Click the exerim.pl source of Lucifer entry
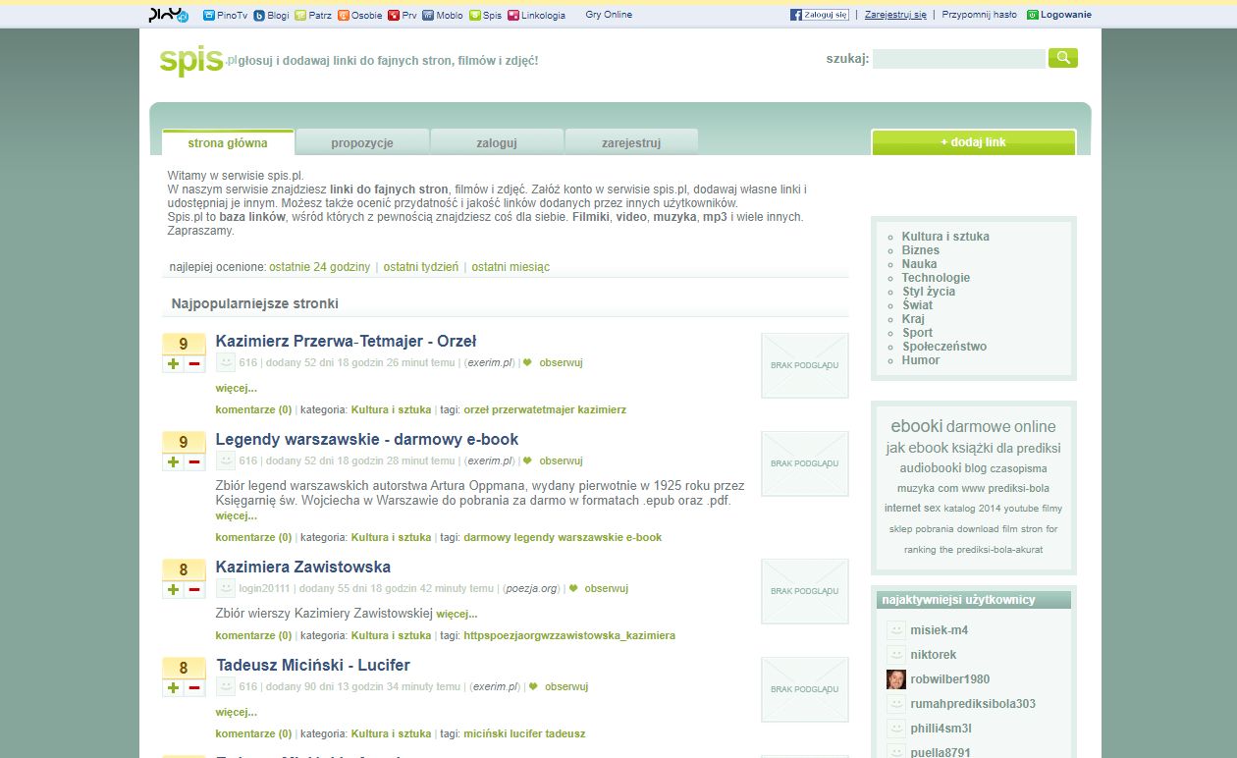The width and height of the screenshot is (1237, 758). point(494,687)
